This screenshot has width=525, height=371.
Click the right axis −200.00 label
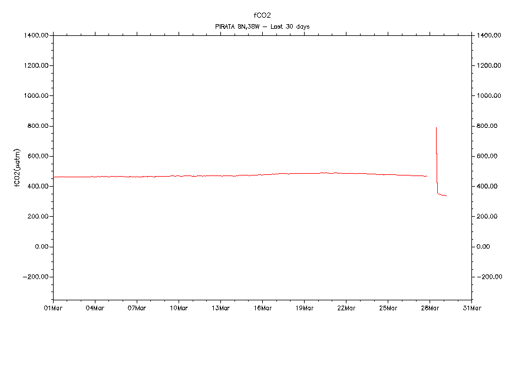pos(490,277)
